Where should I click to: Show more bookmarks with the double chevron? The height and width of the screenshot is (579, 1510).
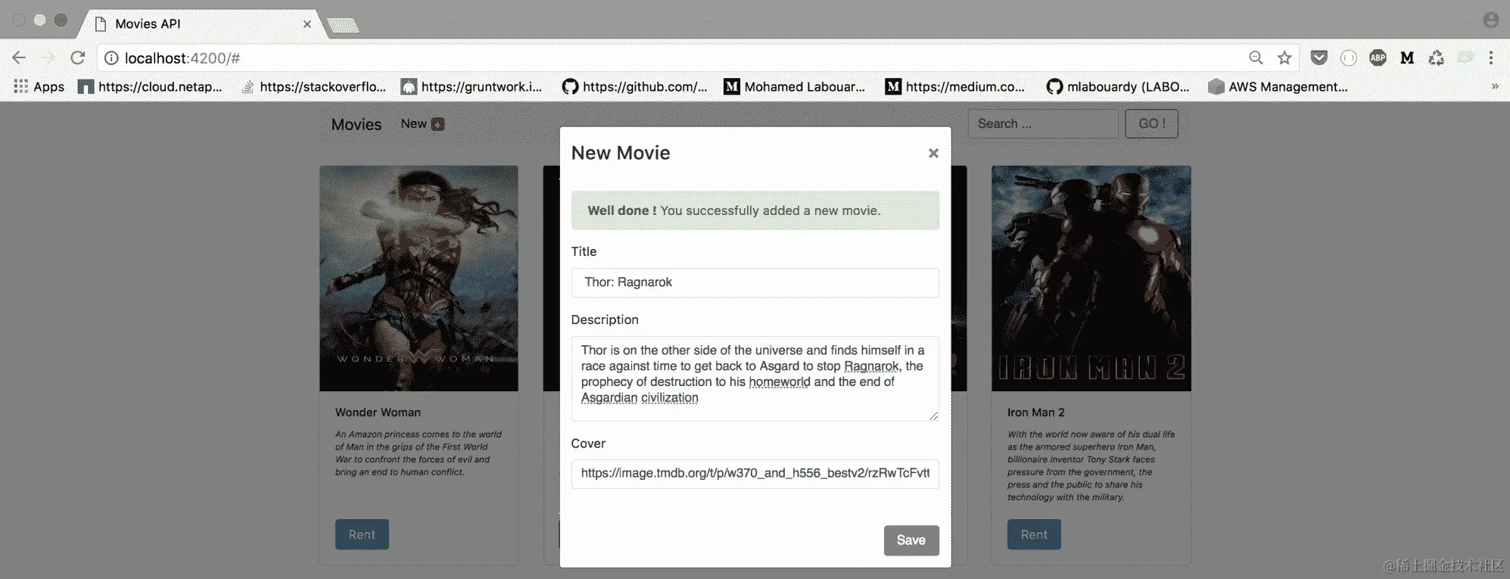(1495, 86)
